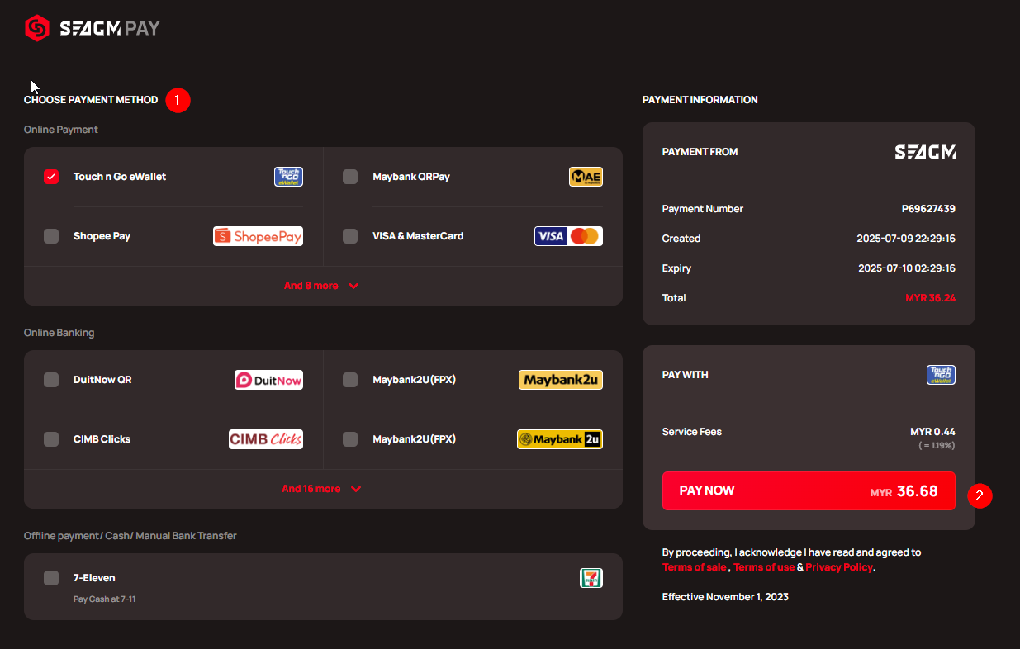Click the 'Maybank QRPay' label

coord(411,177)
